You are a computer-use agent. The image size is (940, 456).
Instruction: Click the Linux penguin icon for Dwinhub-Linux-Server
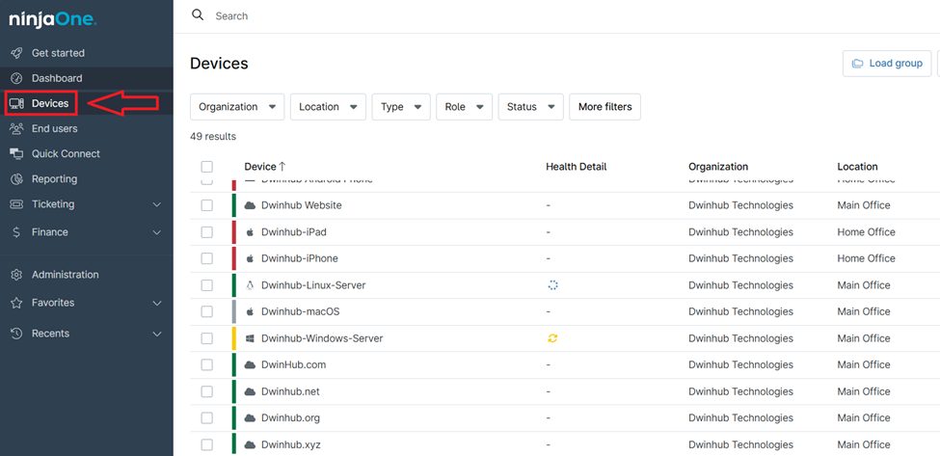point(250,285)
